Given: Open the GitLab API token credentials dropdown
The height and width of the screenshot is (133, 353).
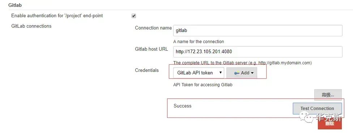Looking at the screenshot, I should [x=199, y=73].
